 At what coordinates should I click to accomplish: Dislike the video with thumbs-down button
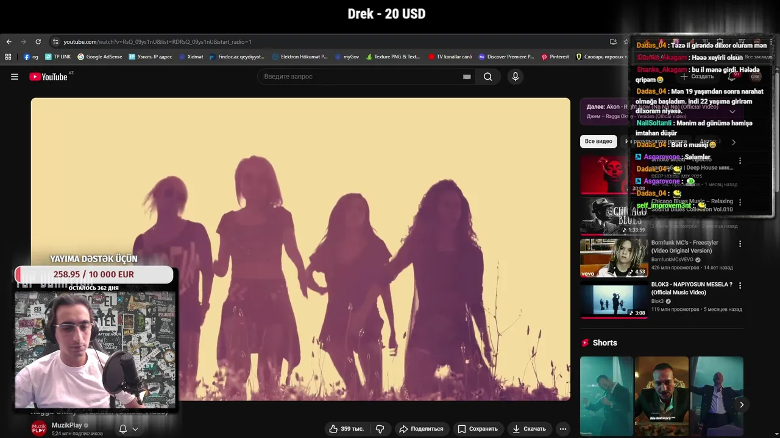coord(380,429)
